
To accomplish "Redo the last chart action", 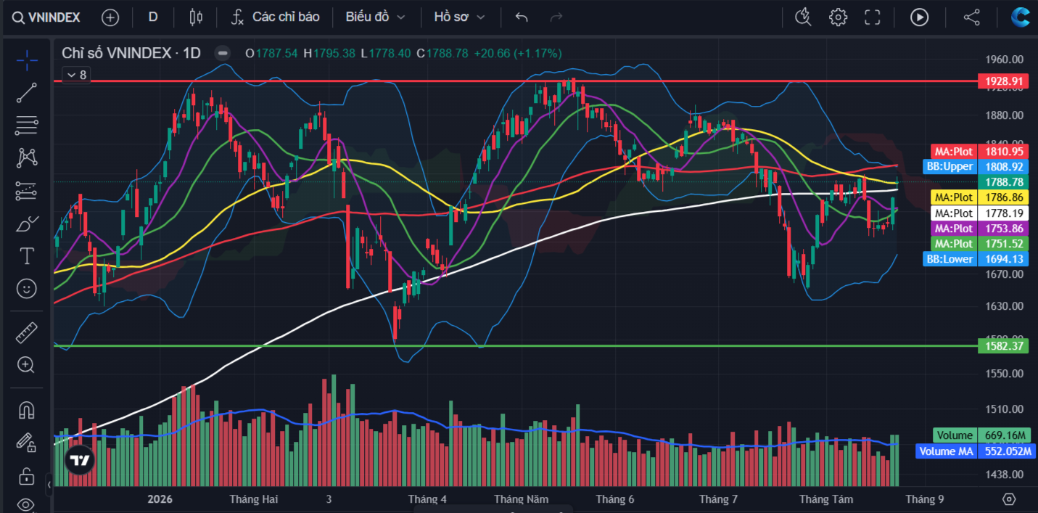I will [x=556, y=17].
